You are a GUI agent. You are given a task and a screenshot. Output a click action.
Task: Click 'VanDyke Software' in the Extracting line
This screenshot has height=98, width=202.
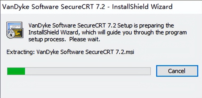pos(60,52)
